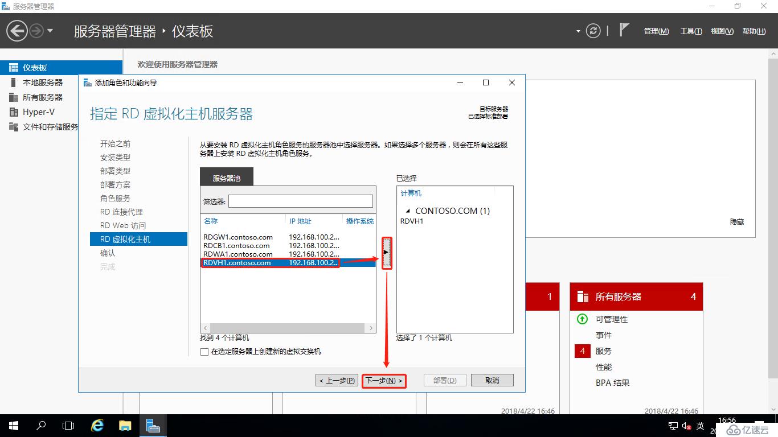Click 事件 in 所有服务器 tile
This screenshot has height=437, width=778.
point(604,335)
